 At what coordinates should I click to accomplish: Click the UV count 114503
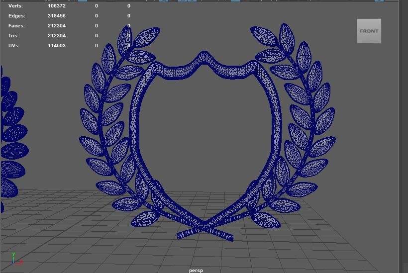click(56, 46)
